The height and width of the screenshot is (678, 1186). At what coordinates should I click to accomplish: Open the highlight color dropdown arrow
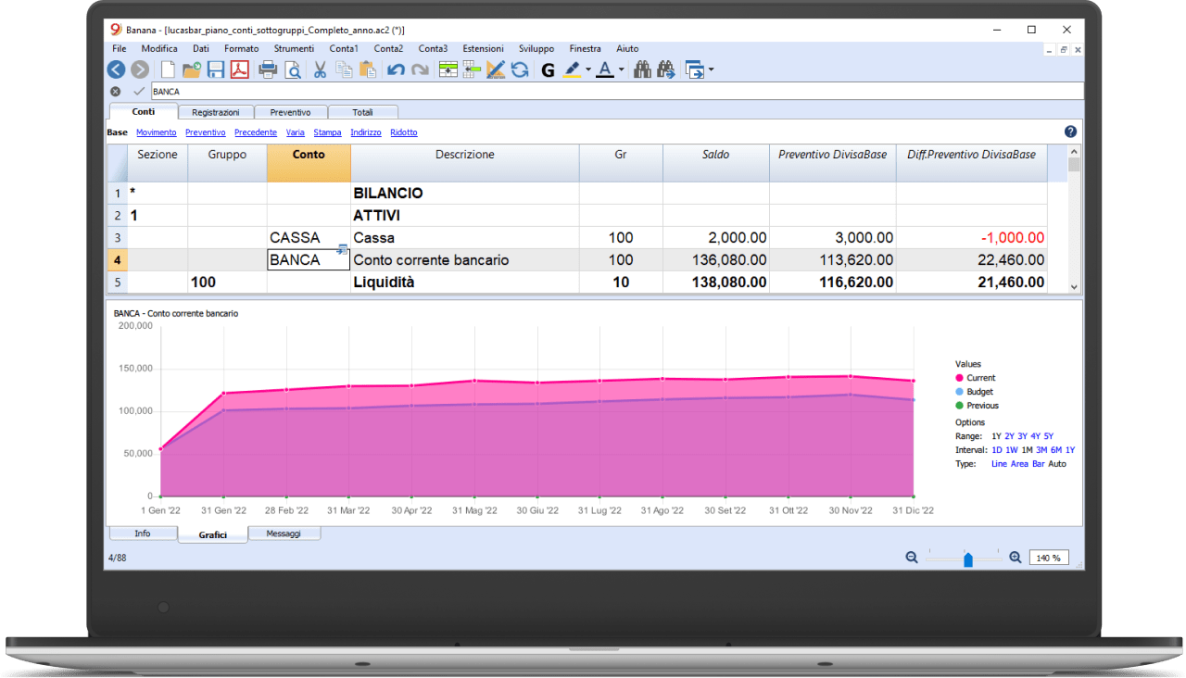[588, 70]
